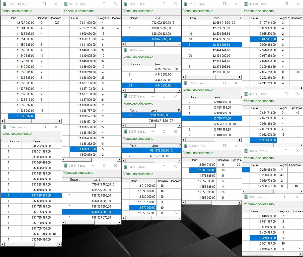Click the app icon in the 82349 window title bar

coord(4,127)
